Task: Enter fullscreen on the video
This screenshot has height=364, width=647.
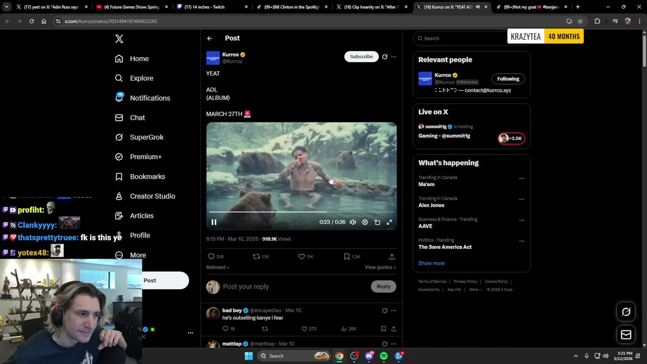Action: coord(389,222)
